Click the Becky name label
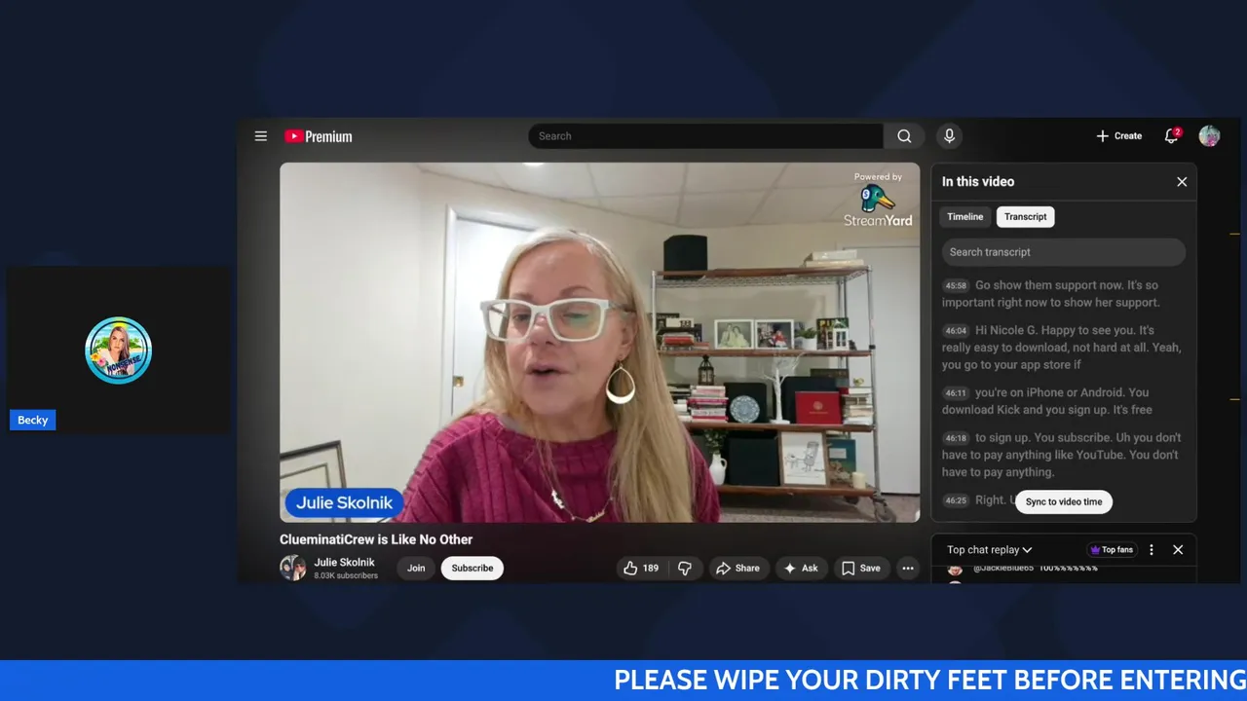The width and height of the screenshot is (1247, 701). [32, 421]
